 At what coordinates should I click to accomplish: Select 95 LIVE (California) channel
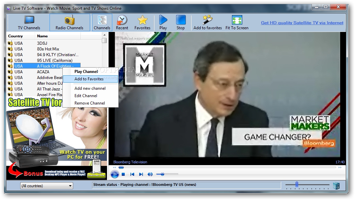click(x=44, y=61)
